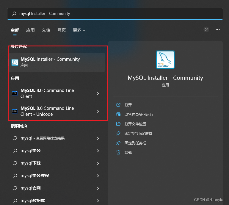Select the mysql下载 suggestion
The height and width of the screenshot is (205, 229).
pos(57,163)
